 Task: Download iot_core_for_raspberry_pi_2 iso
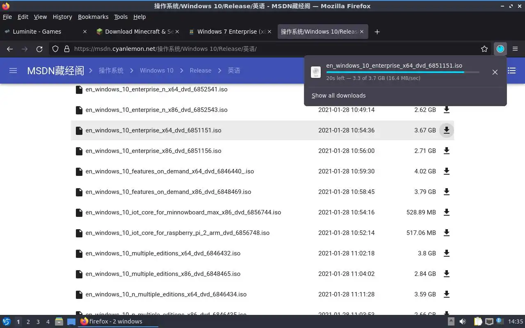pyautogui.click(x=447, y=233)
